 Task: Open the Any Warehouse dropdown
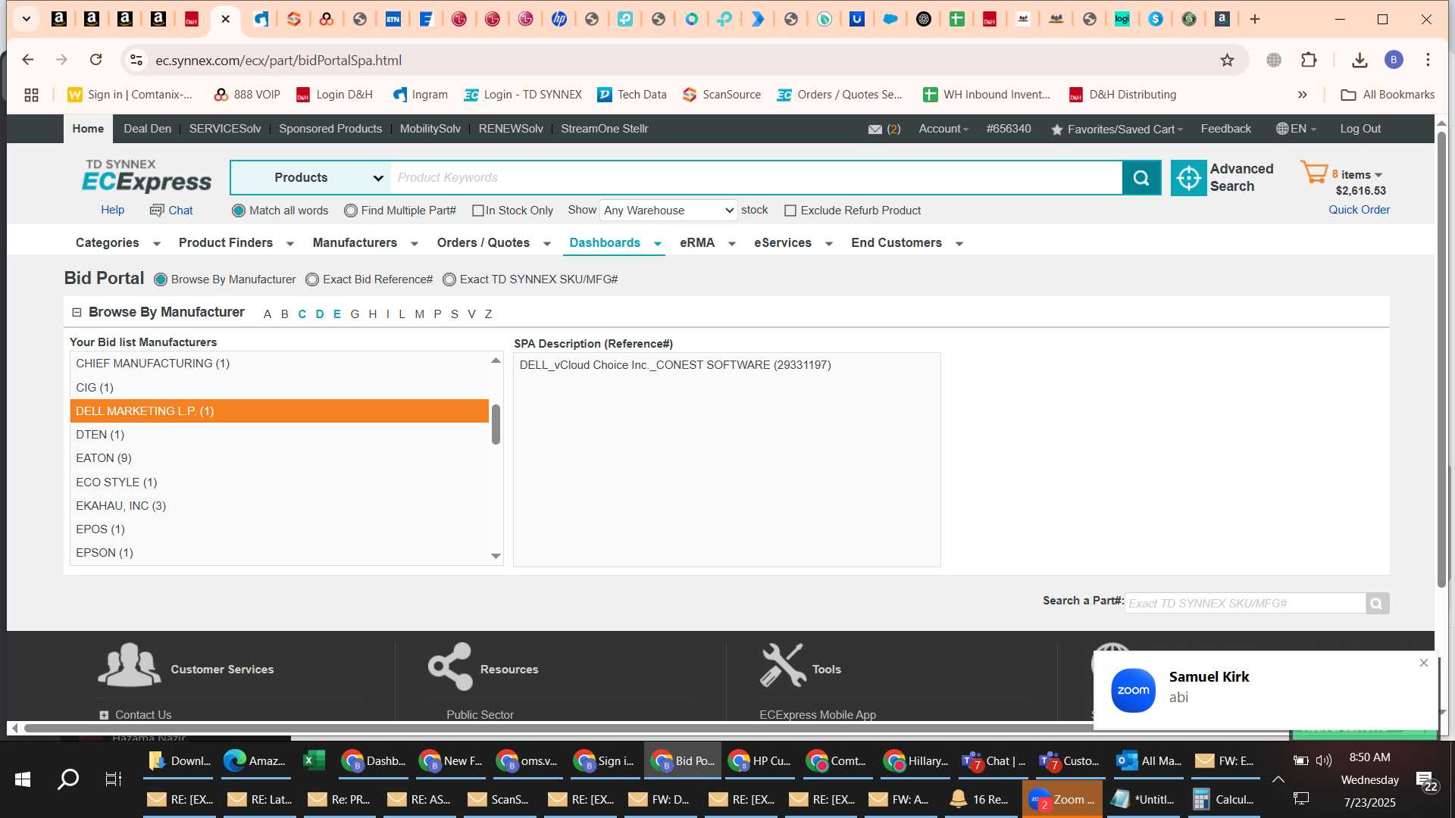[x=668, y=211]
